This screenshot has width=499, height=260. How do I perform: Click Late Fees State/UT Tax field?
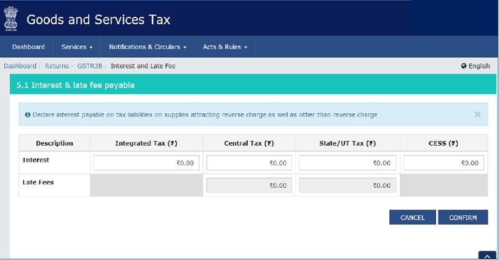pyautogui.click(x=347, y=185)
